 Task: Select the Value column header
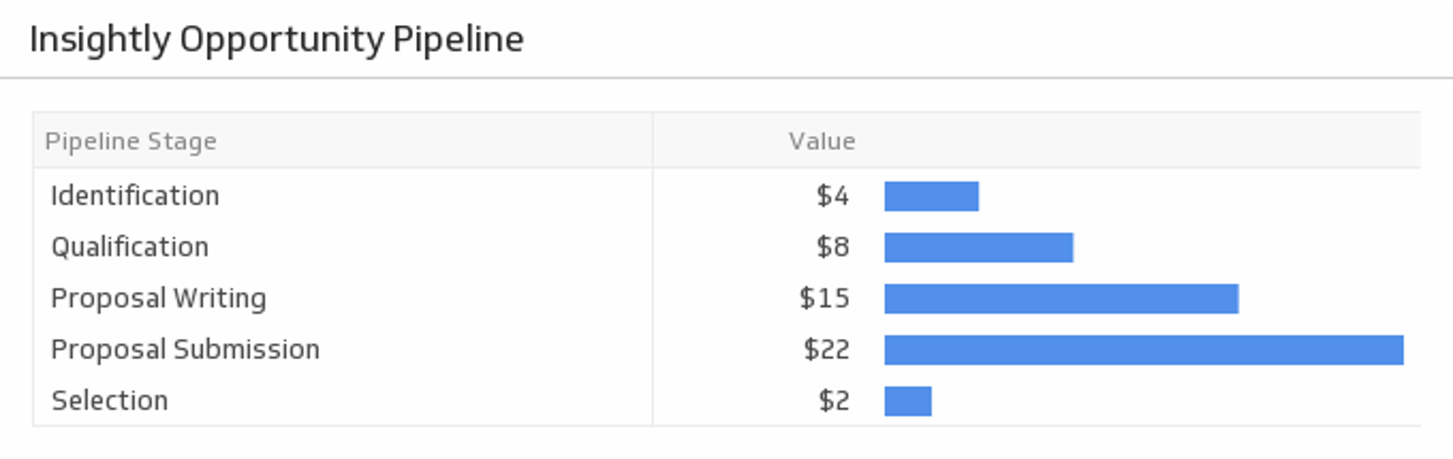(822, 141)
